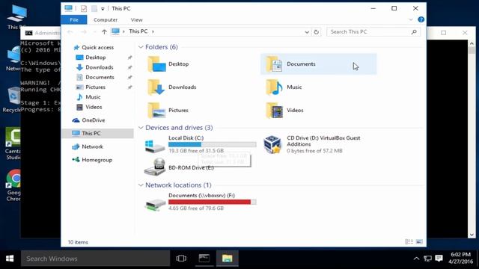Screen dimensions: 479x269
Task: Click the Up arrow navigation button
Action: pos(104,31)
